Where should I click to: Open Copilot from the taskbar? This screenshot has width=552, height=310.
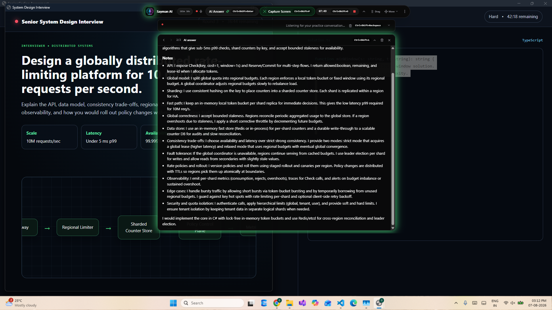pos(315,303)
